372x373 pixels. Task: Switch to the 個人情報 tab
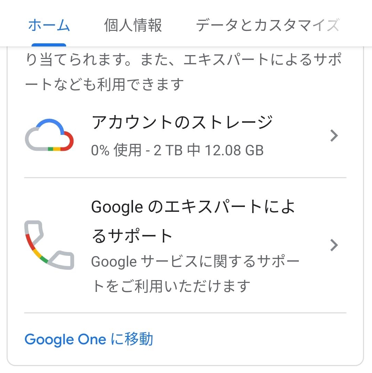click(133, 25)
